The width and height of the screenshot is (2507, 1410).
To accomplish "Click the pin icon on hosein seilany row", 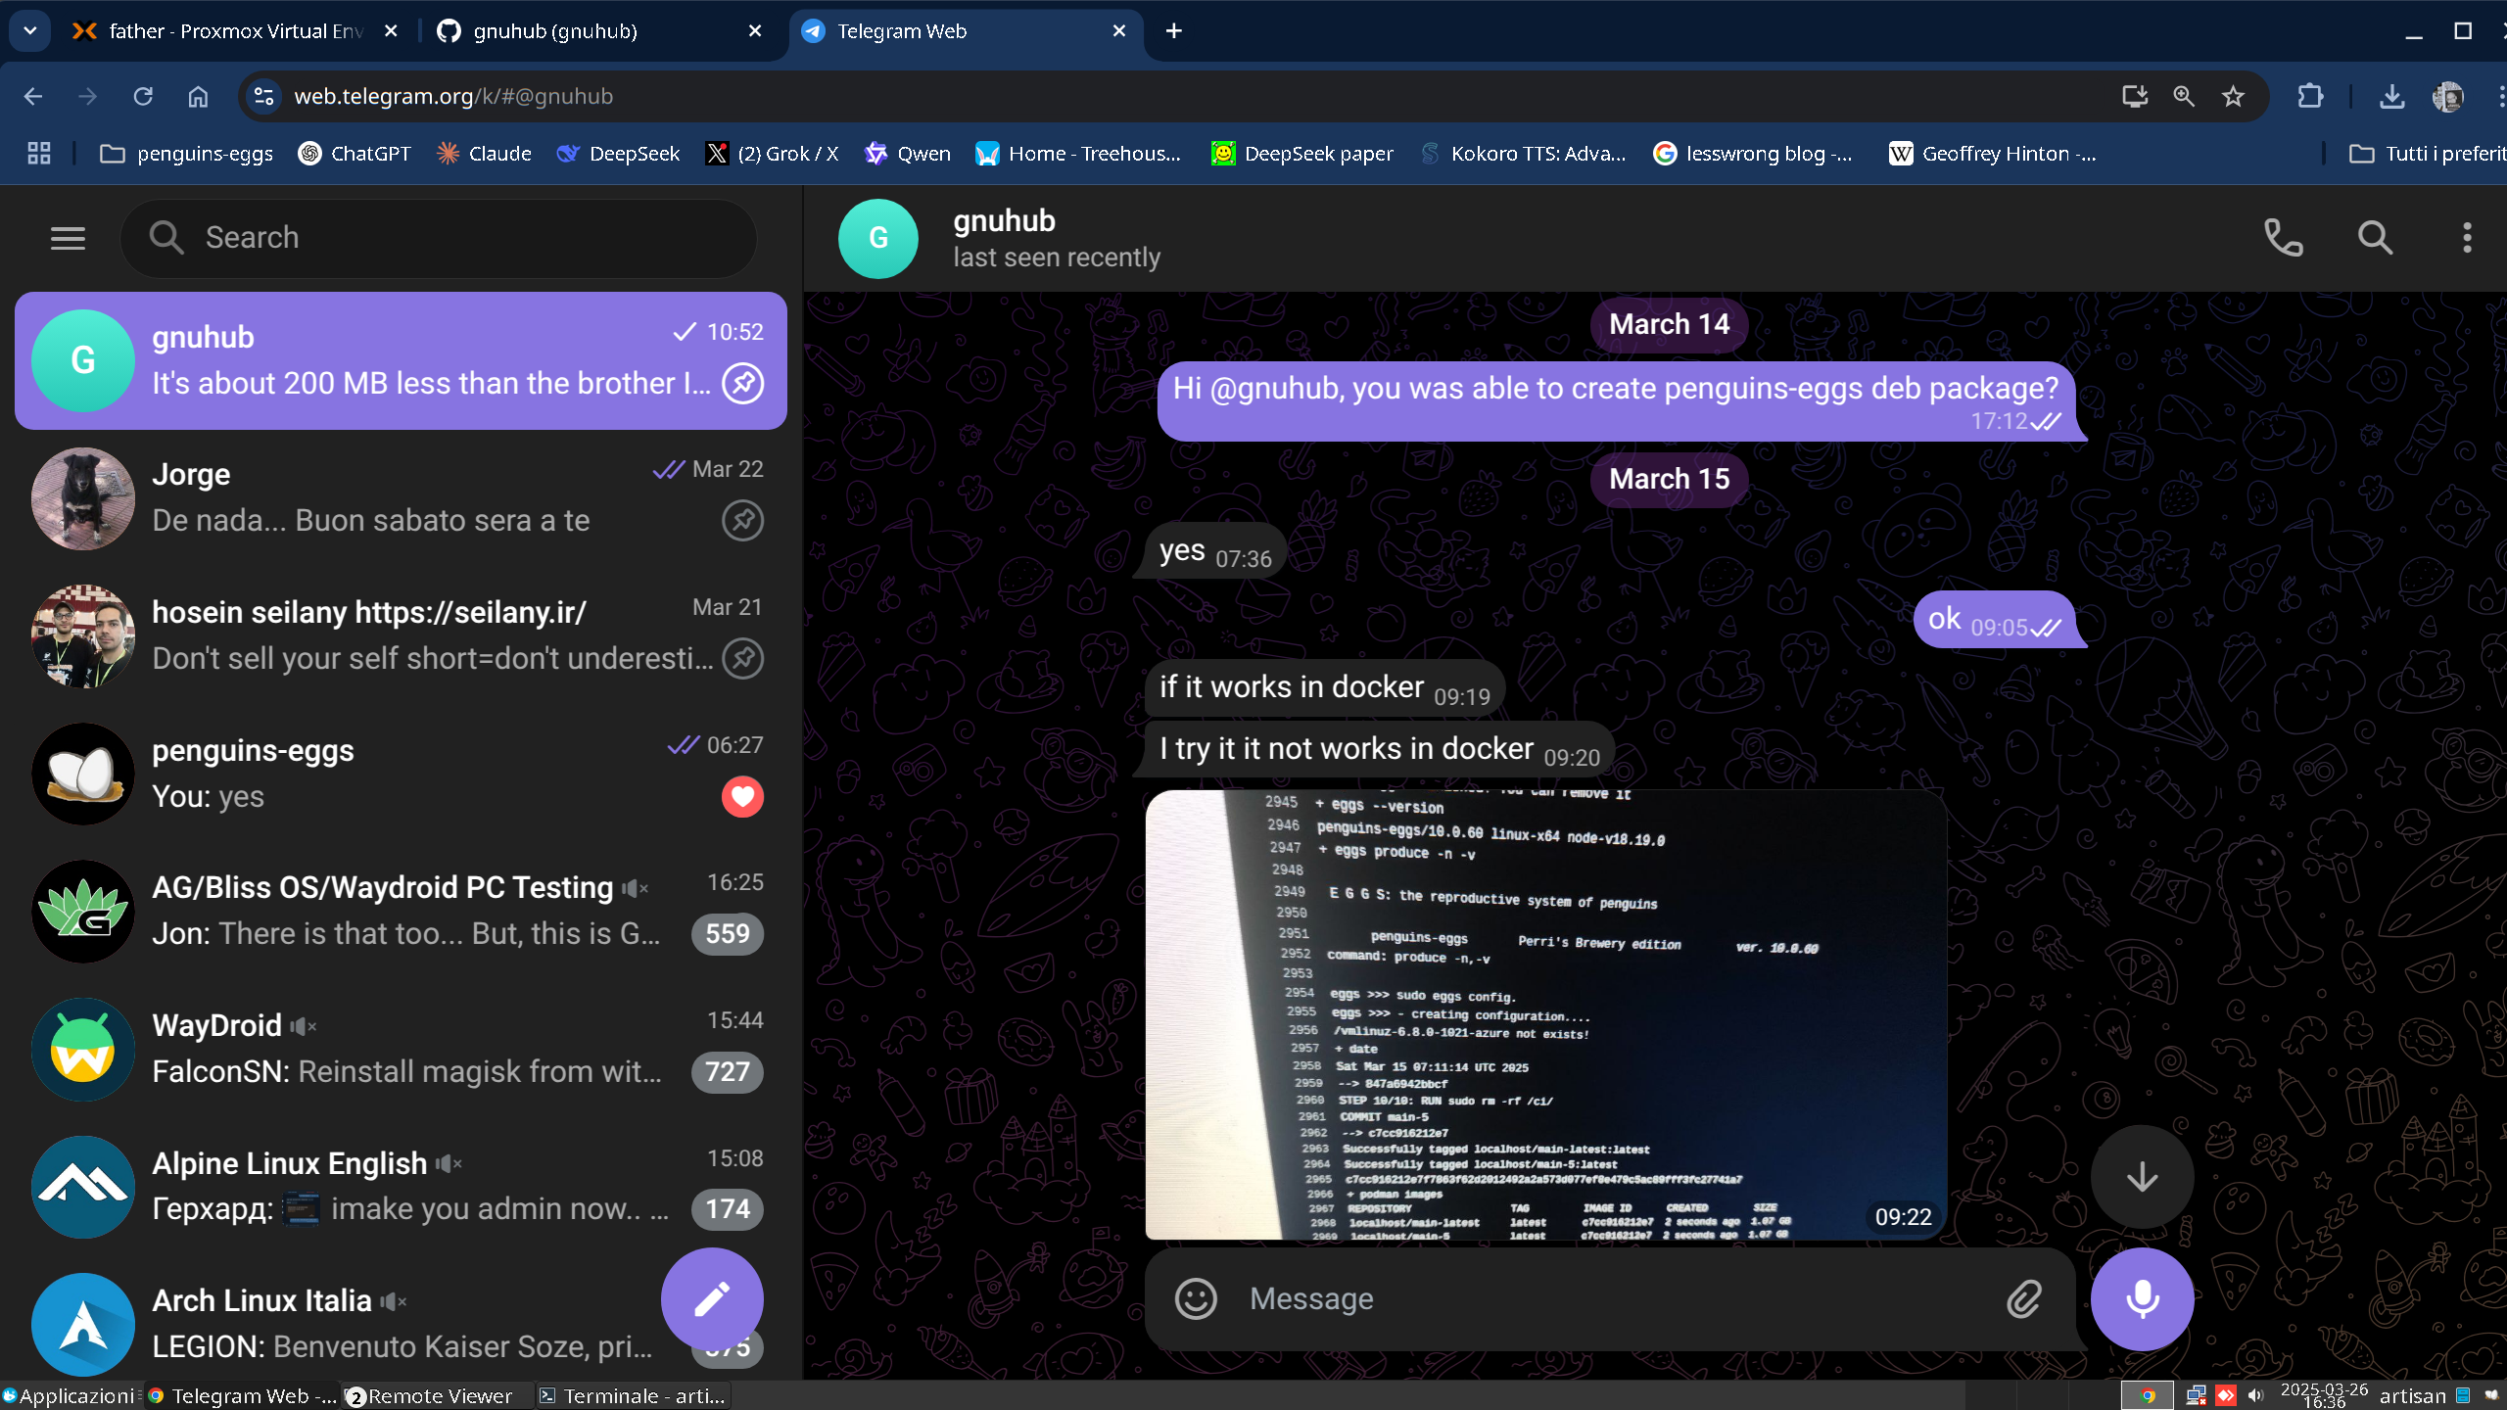I will pyautogui.click(x=742, y=659).
